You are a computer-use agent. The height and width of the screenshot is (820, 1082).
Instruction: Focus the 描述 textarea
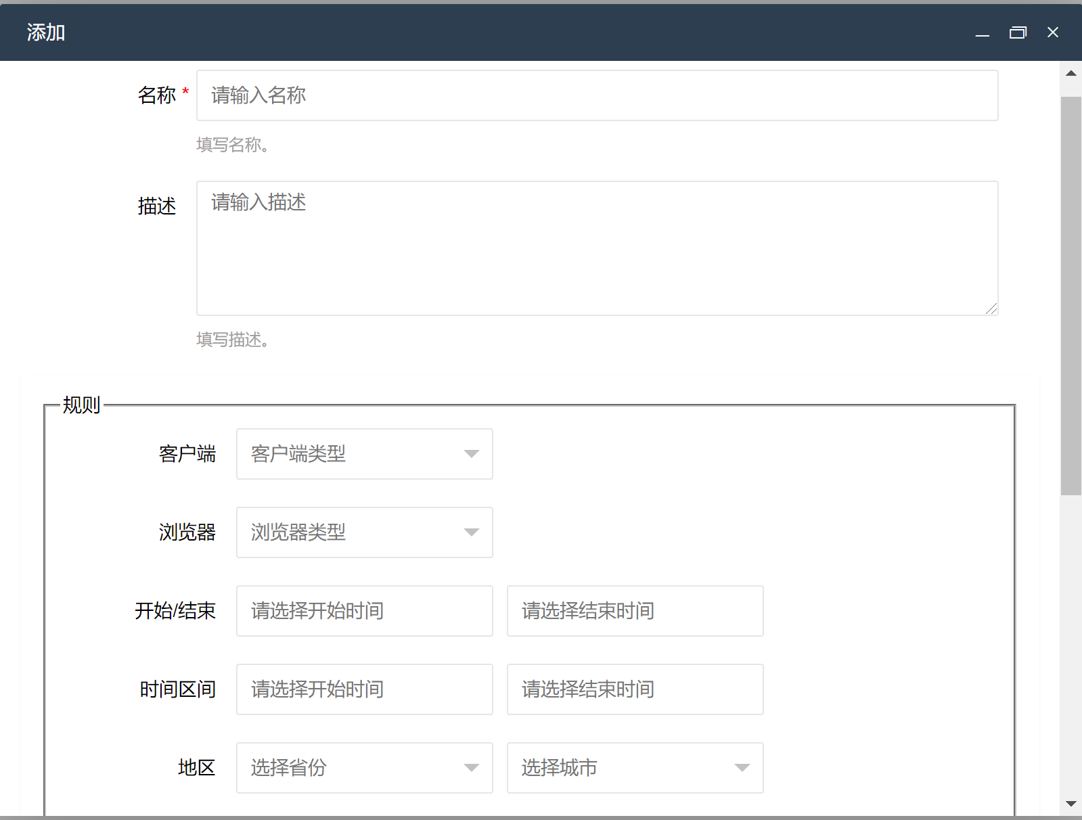point(597,248)
